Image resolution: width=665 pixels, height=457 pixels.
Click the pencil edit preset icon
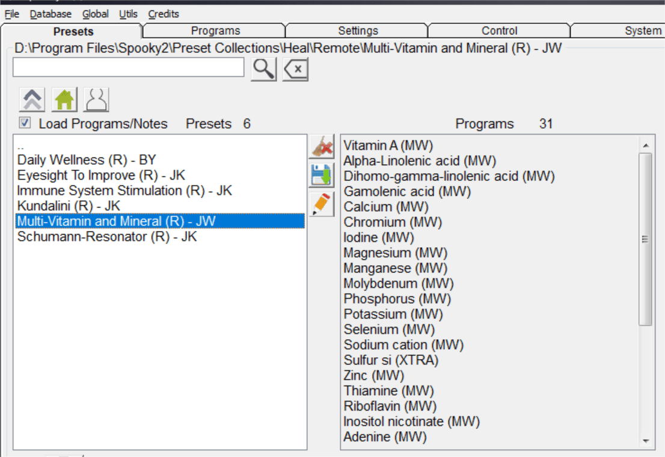(322, 204)
